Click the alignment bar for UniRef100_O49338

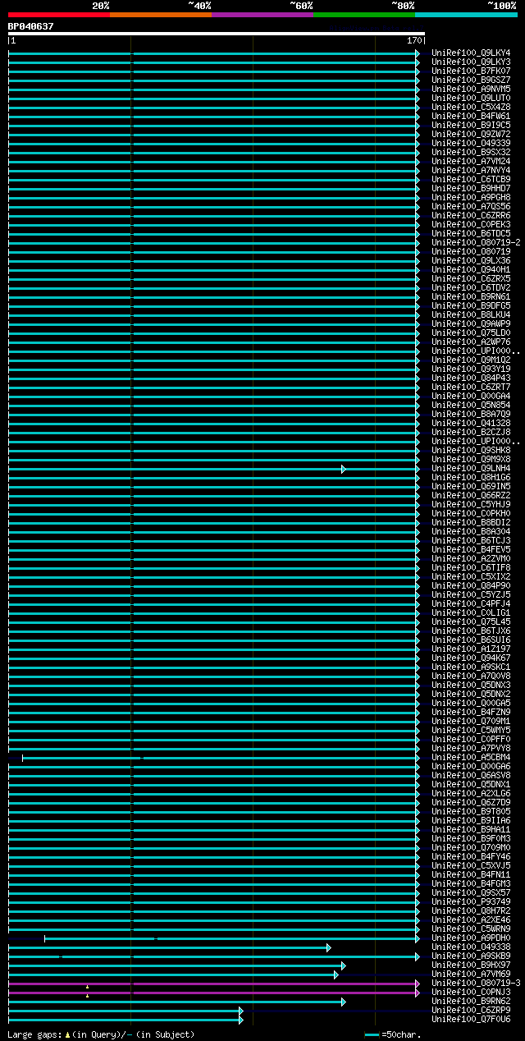(170, 947)
